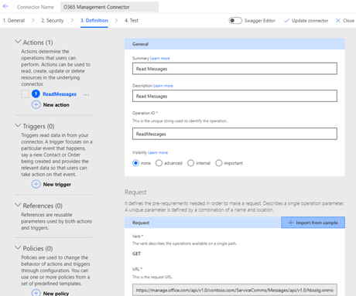The height and width of the screenshot is (296, 356).
Task: Click the General section header
Action: 234,44
